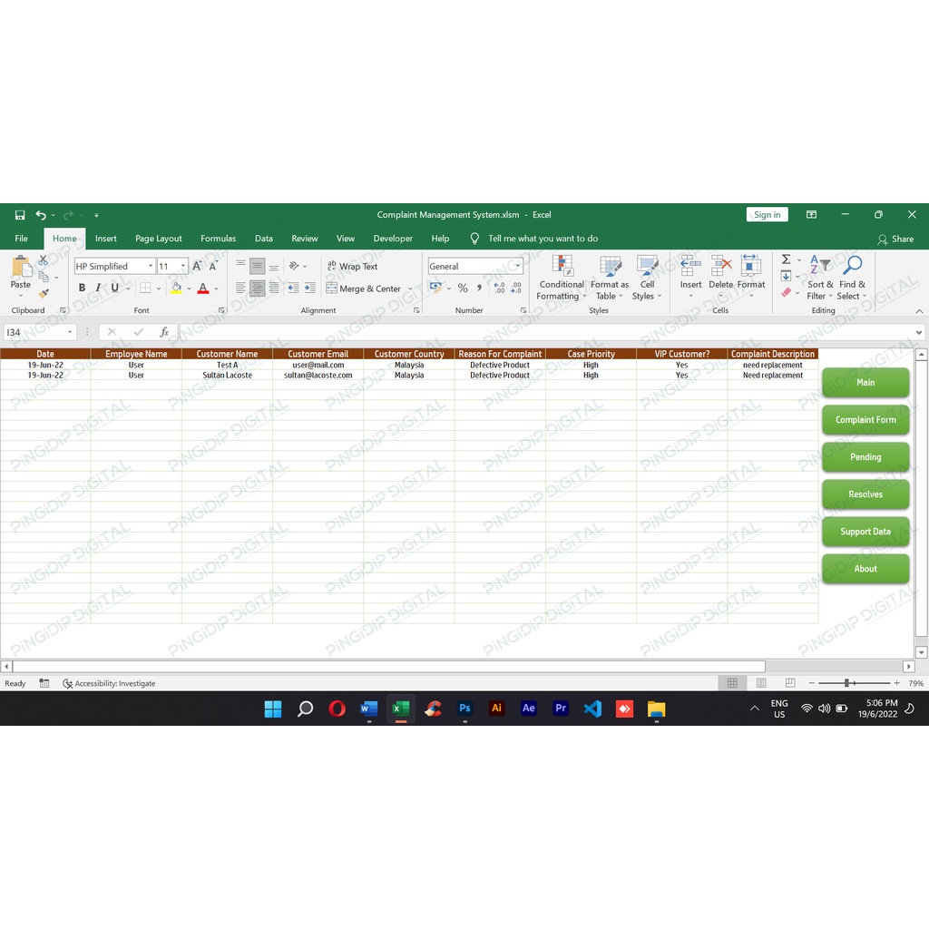Open Visual Studio Code from the taskbar
The width and height of the screenshot is (929, 929).
592,709
